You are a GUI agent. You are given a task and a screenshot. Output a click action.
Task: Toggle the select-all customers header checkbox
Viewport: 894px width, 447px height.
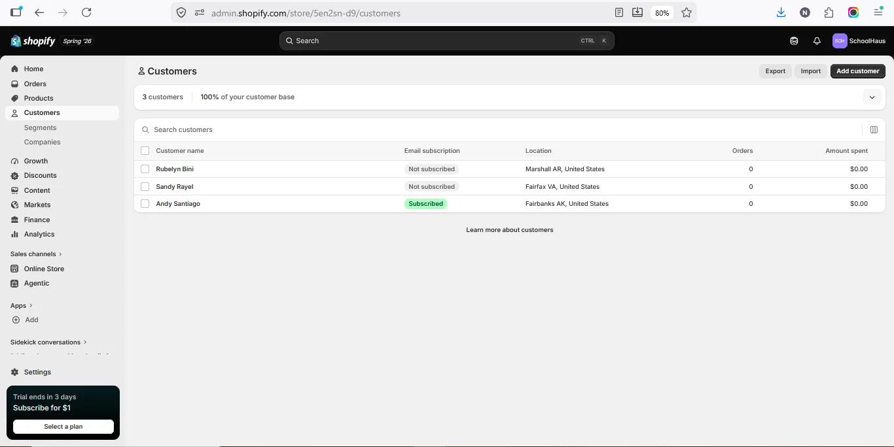point(145,151)
